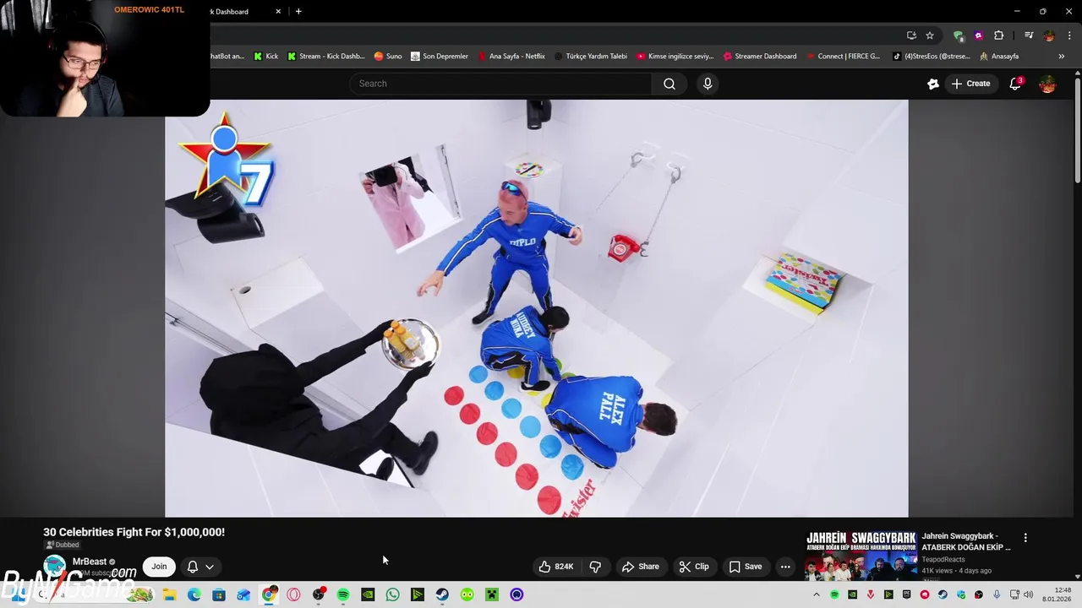Open the MrBeast channel avatar
The height and width of the screenshot is (608, 1082).
(x=55, y=567)
